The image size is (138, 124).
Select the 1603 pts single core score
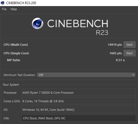point(116,53)
